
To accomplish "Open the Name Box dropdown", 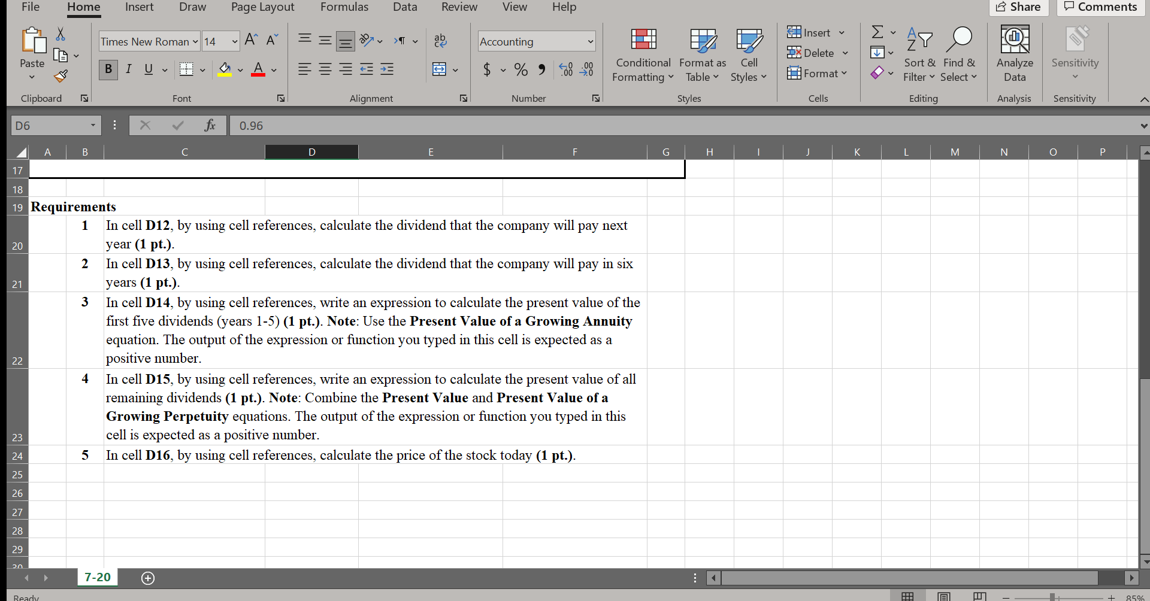I will (x=93, y=125).
